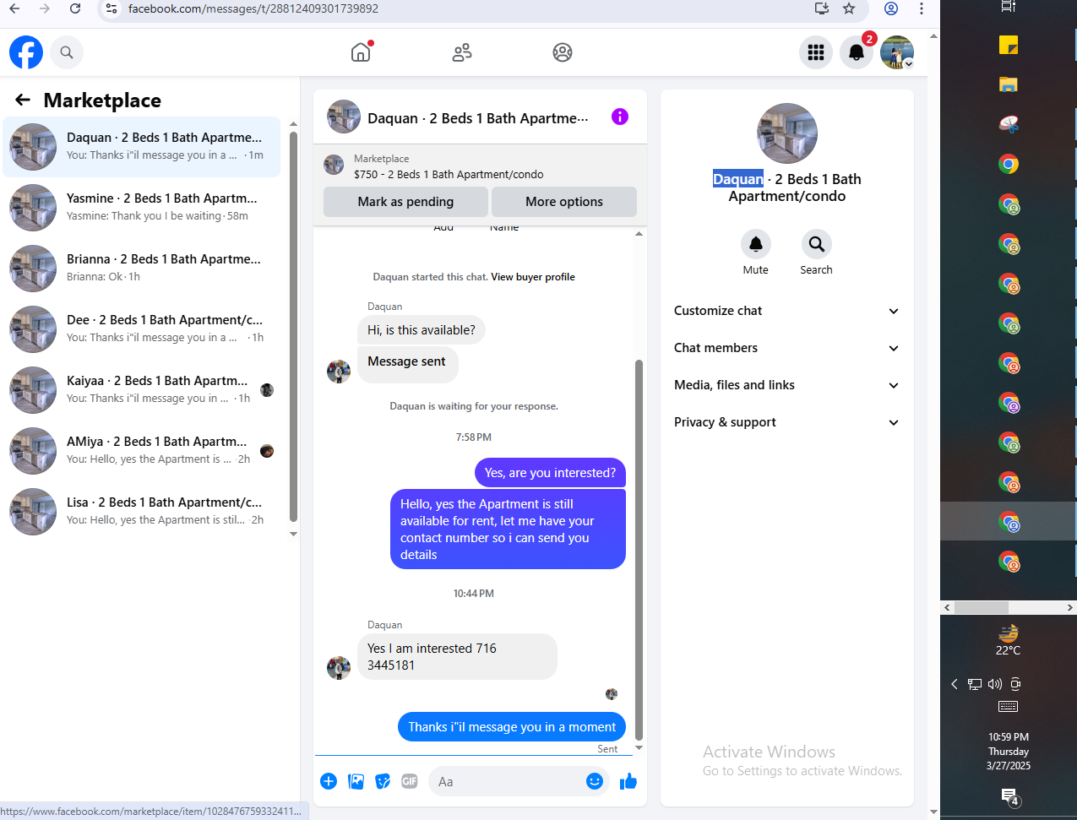Click the large listing photo in info panel
The width and height of the screenshot is (1077, 820).
click(787, 133)
